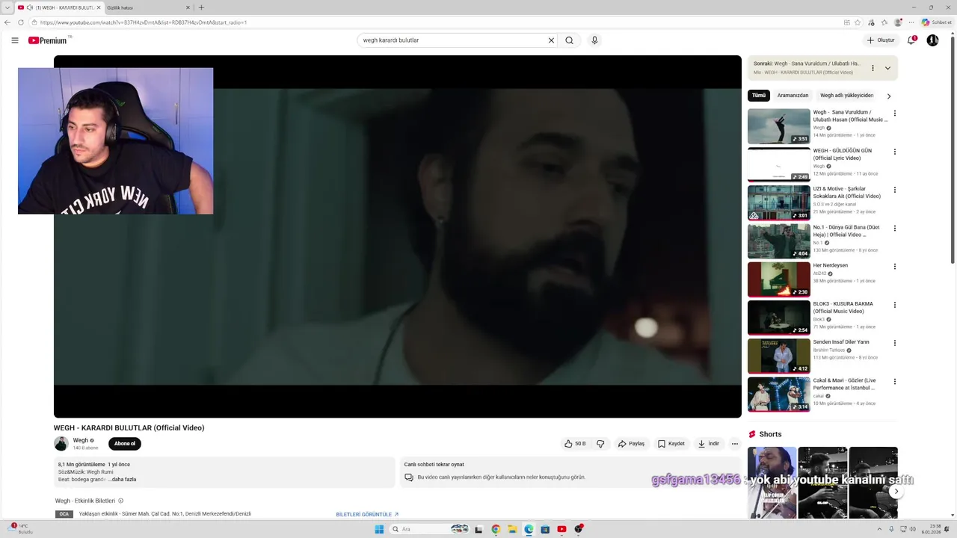The width and height of the screenshot is (957, 538).
Task: Open the volume icon in system tray
Action: [913, 529]
